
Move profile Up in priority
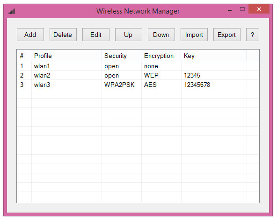click(x=129, y=35)
